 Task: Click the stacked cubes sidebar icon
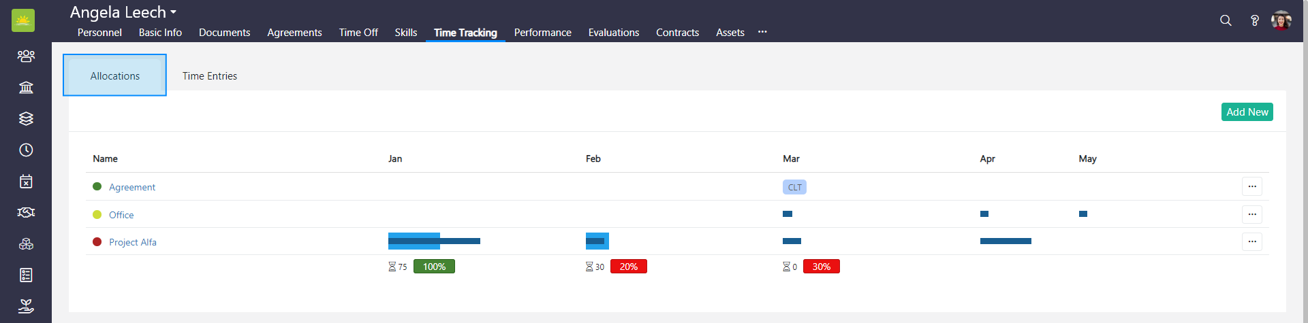tap(26, 243)
